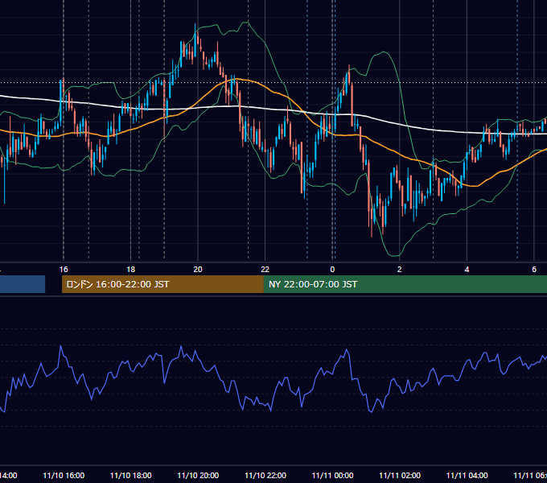Select the 0 hour tick label
This screenshot has width=547, height=483.
point(332,270)
